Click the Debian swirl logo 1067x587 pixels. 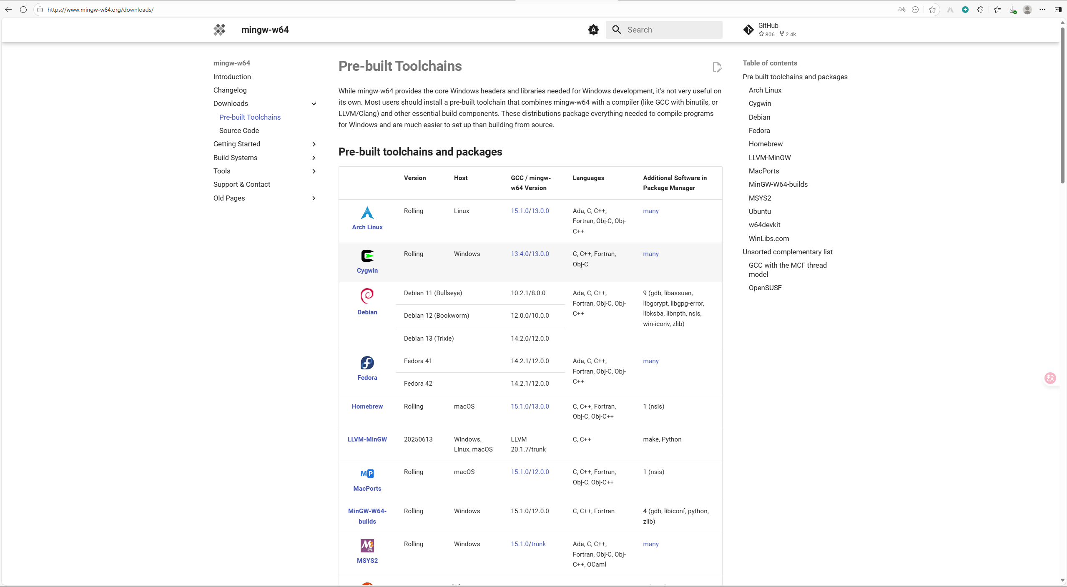[x=367, y=296]
